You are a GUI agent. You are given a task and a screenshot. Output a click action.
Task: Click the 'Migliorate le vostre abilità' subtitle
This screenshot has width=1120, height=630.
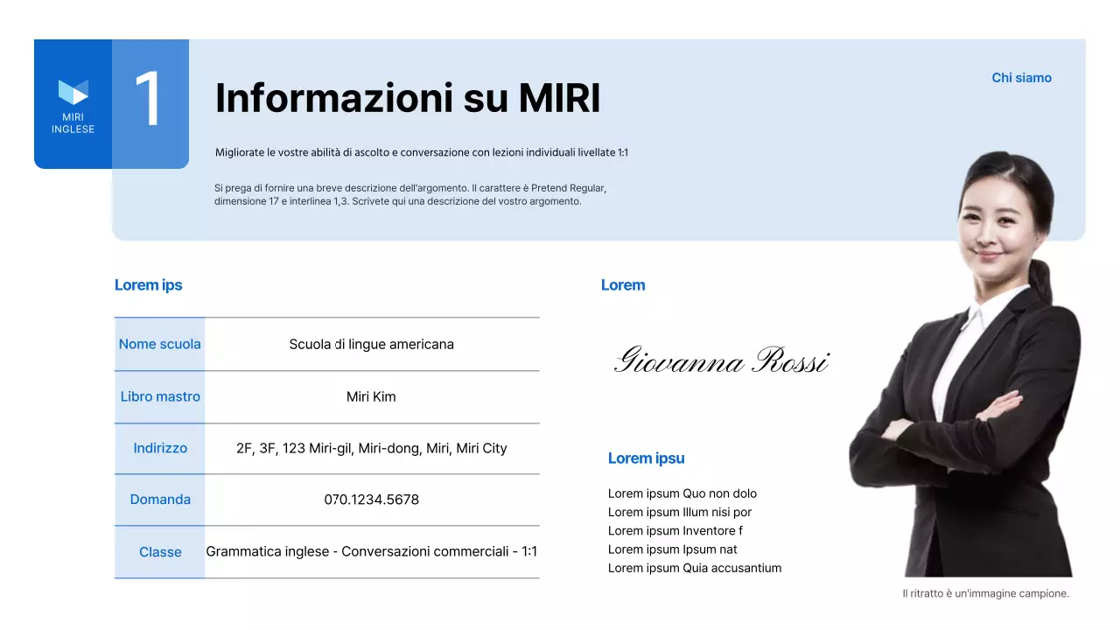click(422, 152)
